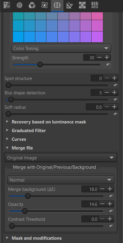Reset the Strength slider to default
Screen dimensions: 123x243
coord(108,64)
